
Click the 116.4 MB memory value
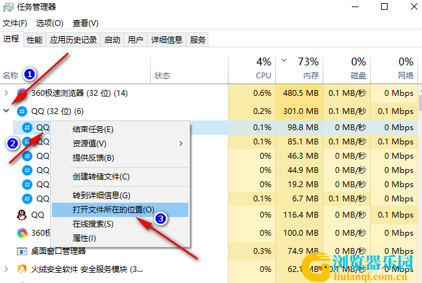(301, 215)
